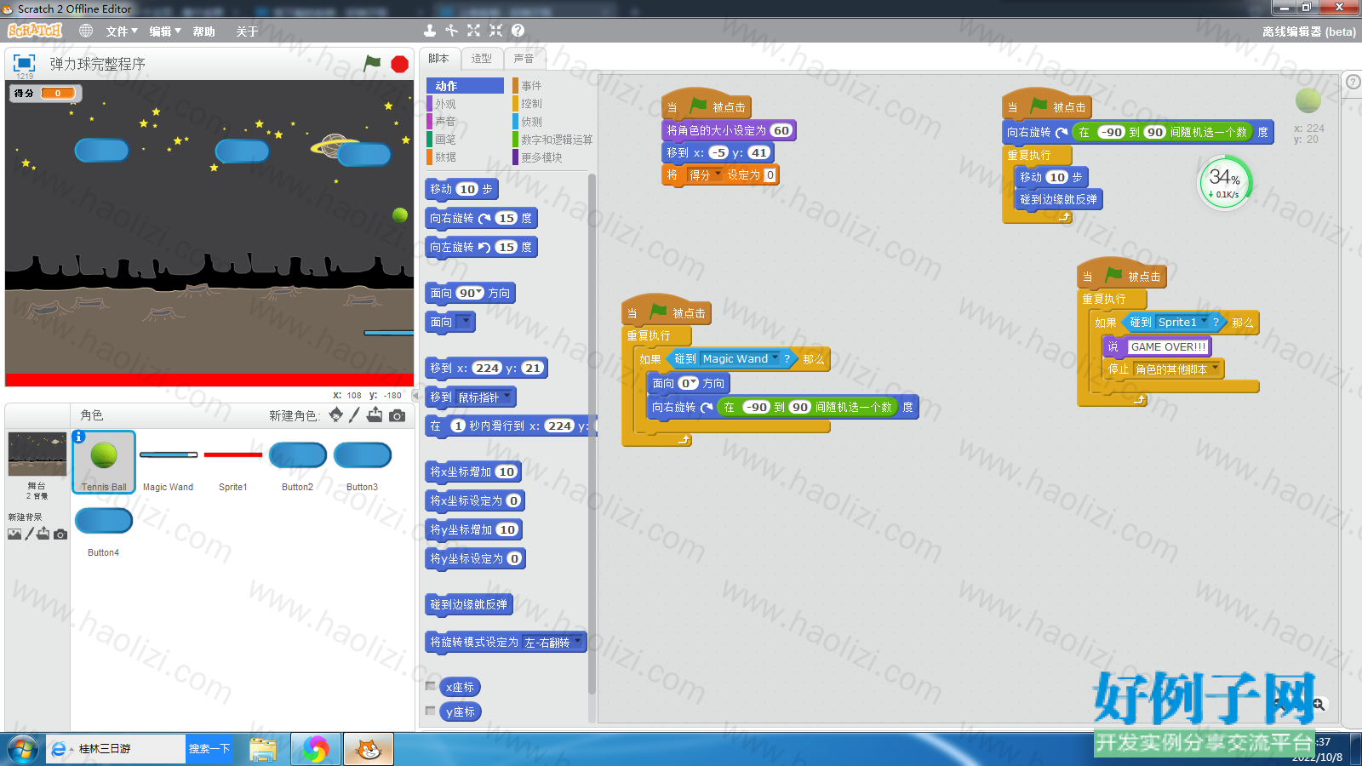This screenshot has width=1362, height=766.
Task: Switch to the 造型 tab
Action: pos(482,59)
